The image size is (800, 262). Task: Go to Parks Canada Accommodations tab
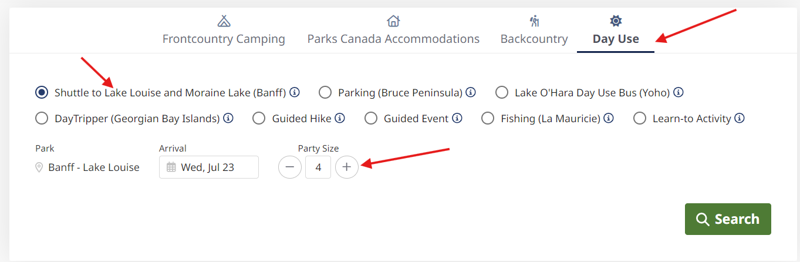pos(393,31)
